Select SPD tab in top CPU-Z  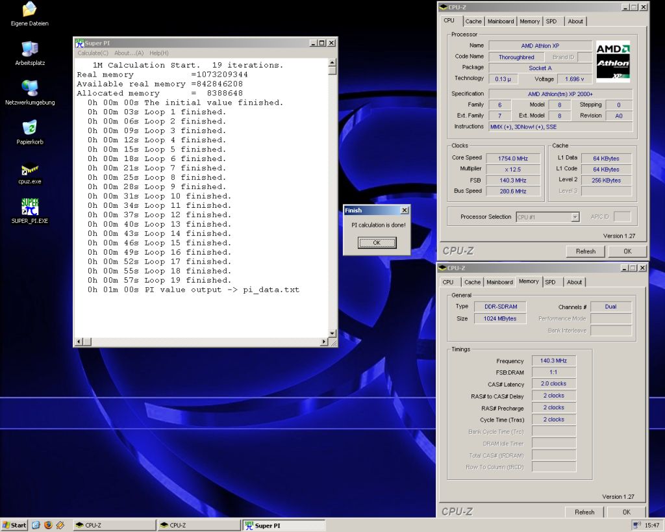(551, 21)
